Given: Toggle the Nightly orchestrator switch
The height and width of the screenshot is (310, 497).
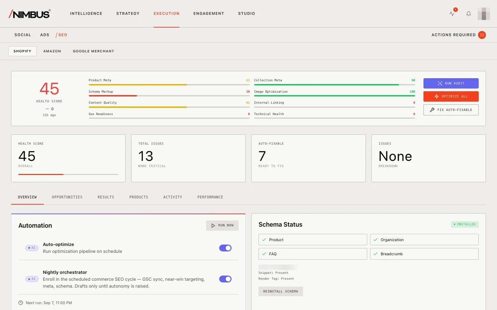Looking at the screenshot, I should pos(225,279).
